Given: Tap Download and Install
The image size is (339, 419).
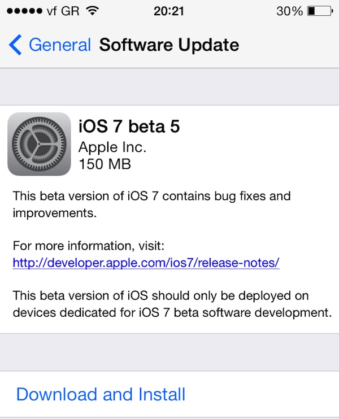Looking at the screenshot, I should (101, 394).
